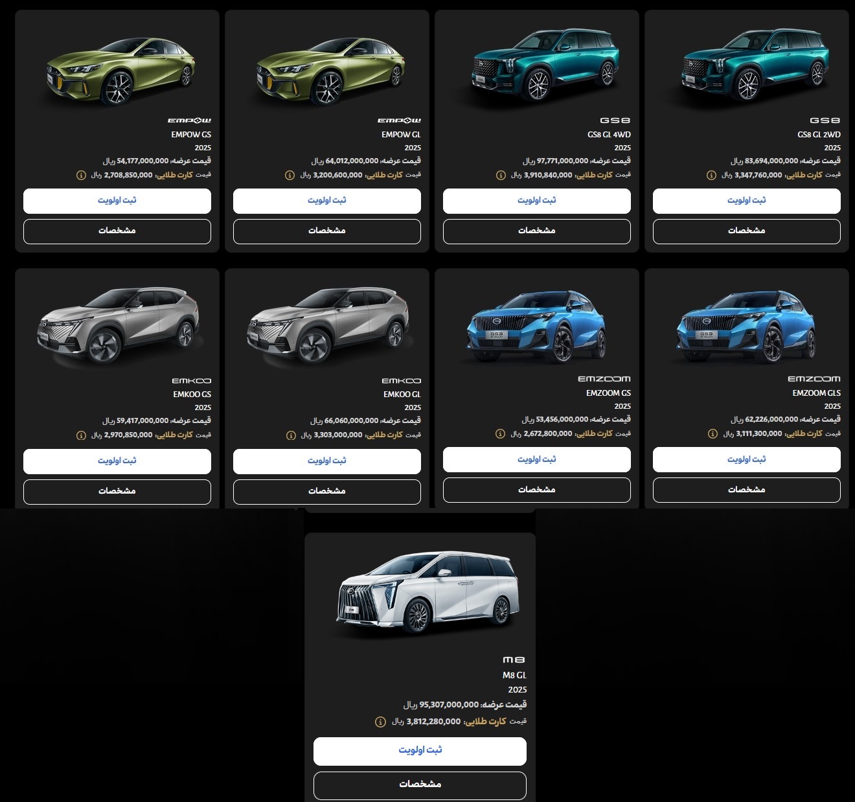Tap the info icon on EMZOOM GLS card

(x=712, y=434)
